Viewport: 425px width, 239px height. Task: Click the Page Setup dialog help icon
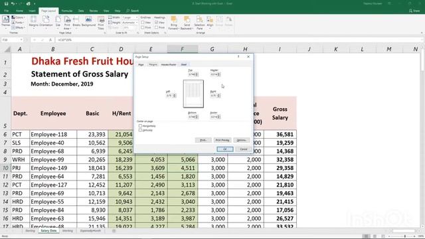(x=238, y=56)
